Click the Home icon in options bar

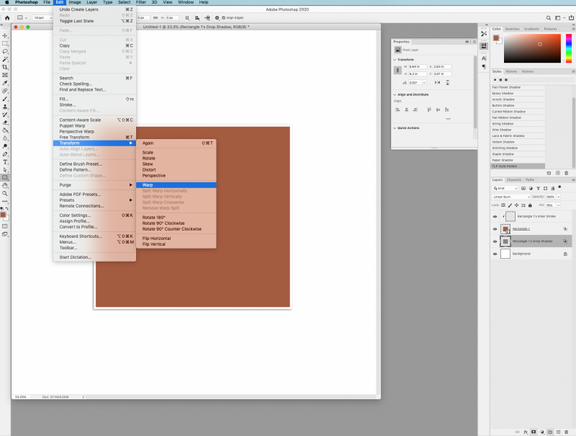coord(7,17)
